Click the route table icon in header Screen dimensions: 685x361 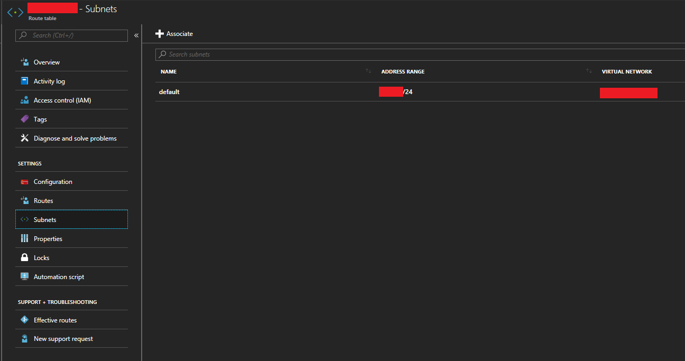[15, 12]
